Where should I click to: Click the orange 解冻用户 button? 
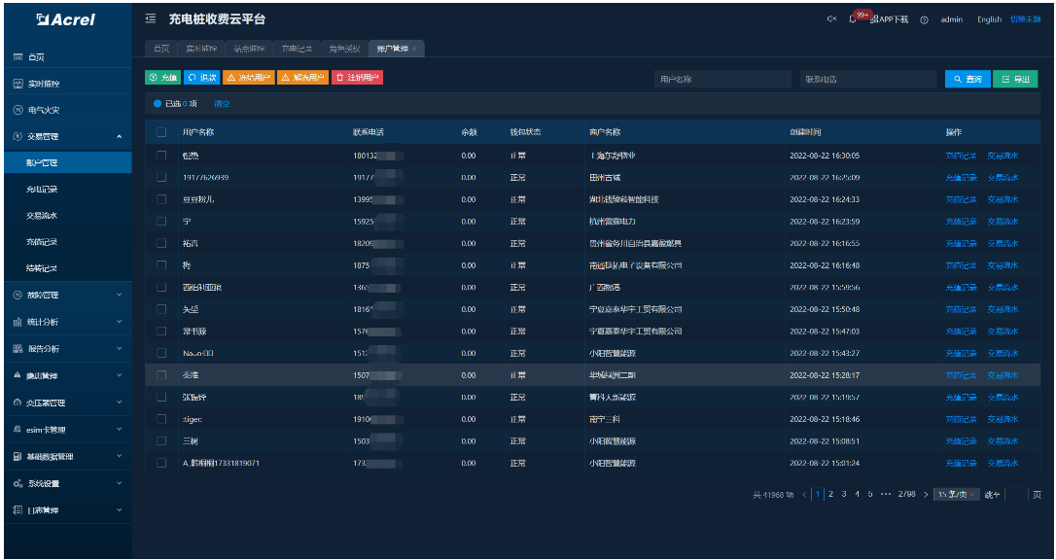point(303,78)
